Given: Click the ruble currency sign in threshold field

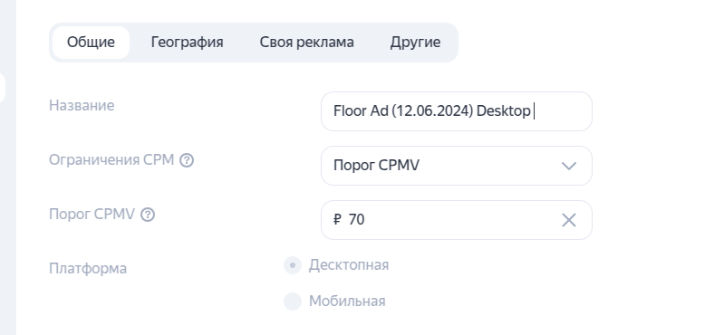Looking at the screenshot, I should 337,220.
